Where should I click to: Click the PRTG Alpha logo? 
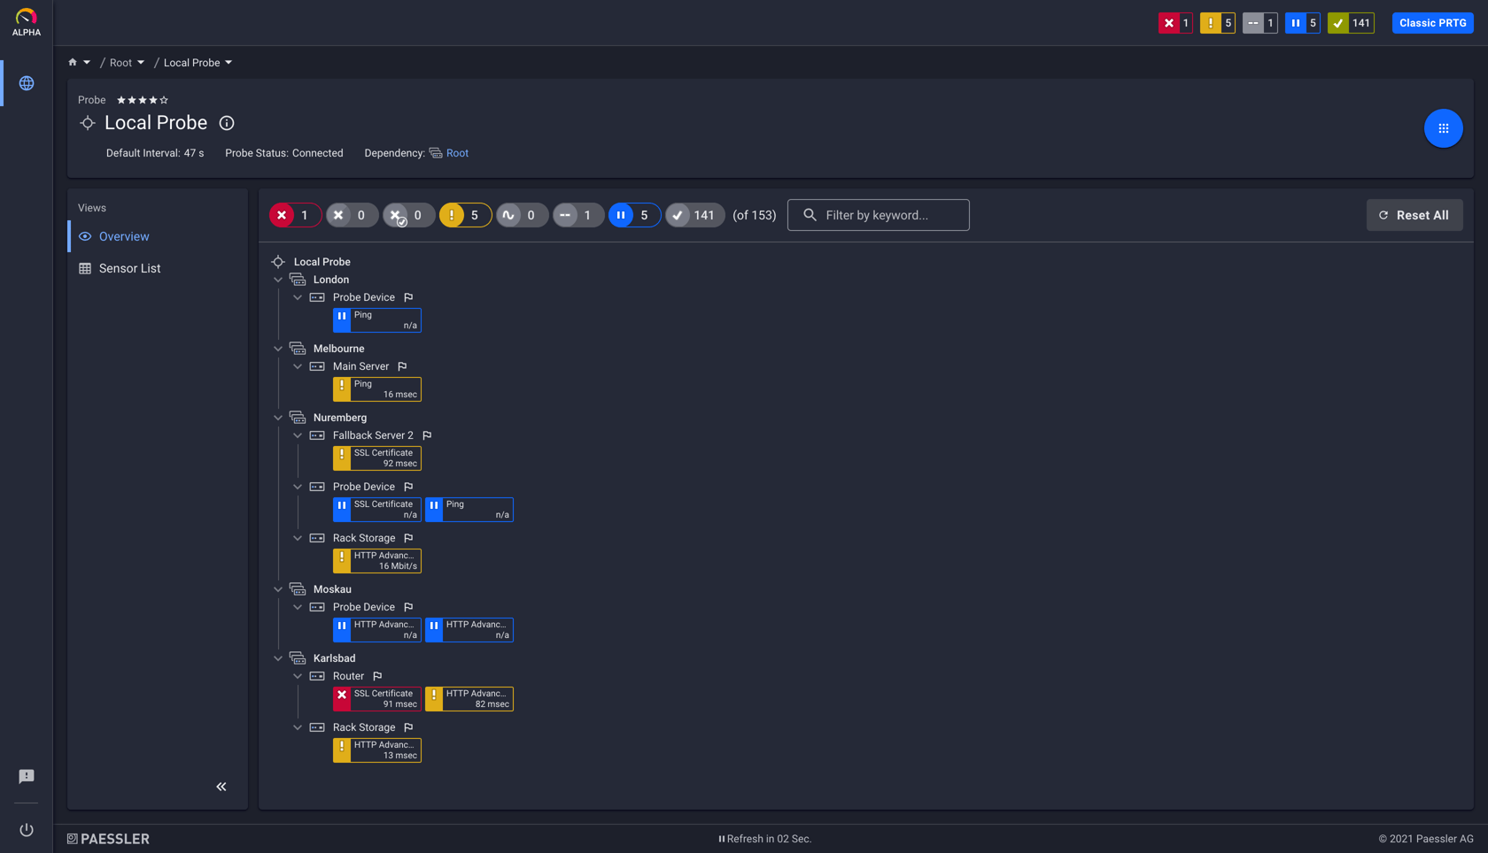(x=26, y=22)
